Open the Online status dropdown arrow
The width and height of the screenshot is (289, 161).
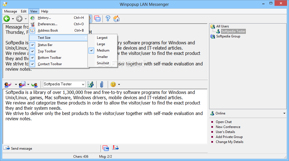284,114
